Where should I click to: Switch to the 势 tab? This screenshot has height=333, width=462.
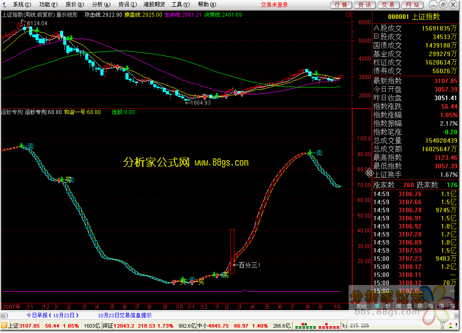(420, 306)
